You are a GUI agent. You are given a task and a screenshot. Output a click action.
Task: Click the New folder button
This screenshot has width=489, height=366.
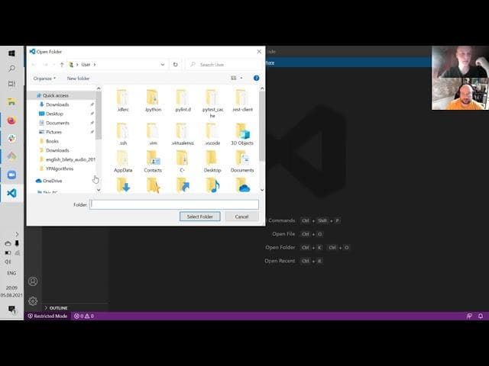click(78, 79)
